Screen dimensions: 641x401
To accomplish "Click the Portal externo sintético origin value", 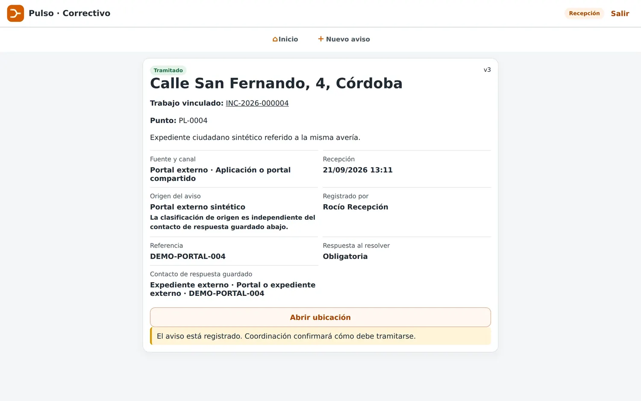I will 197,207.
